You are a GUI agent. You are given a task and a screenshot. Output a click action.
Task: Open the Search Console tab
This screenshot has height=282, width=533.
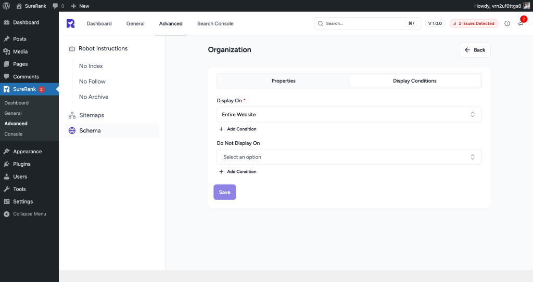click(x=215, y=23)
